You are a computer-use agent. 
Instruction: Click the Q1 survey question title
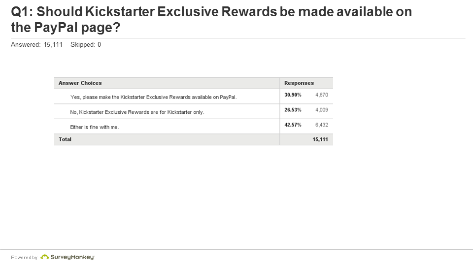[211, 12]
